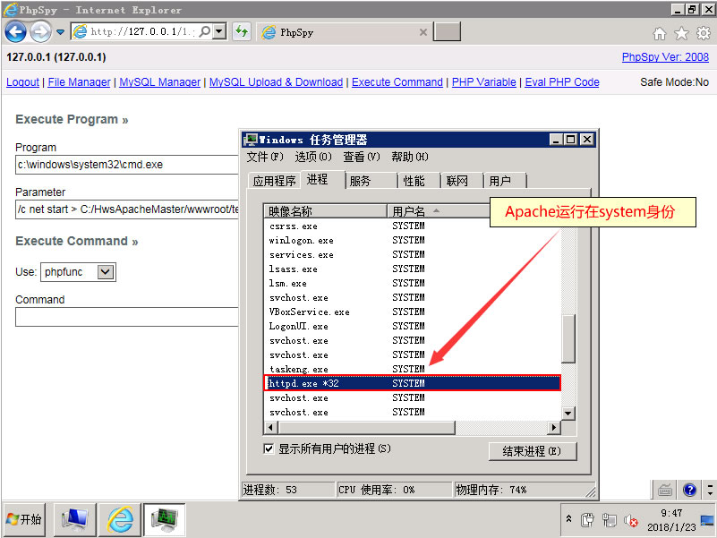Click the process list vertical scrollbar thumb

pyautogui.click(x=568, y=337)
